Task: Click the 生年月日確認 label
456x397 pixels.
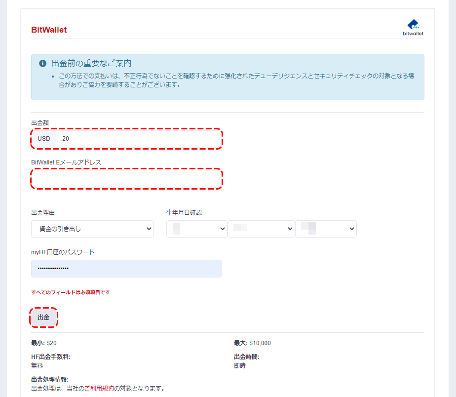Action: [x=184, y=213]
